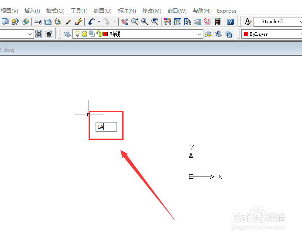Viewport: 302px width, 238px height.
Task: Activate Zoom Realtime magnifier
Action: (x=135, y=22)
